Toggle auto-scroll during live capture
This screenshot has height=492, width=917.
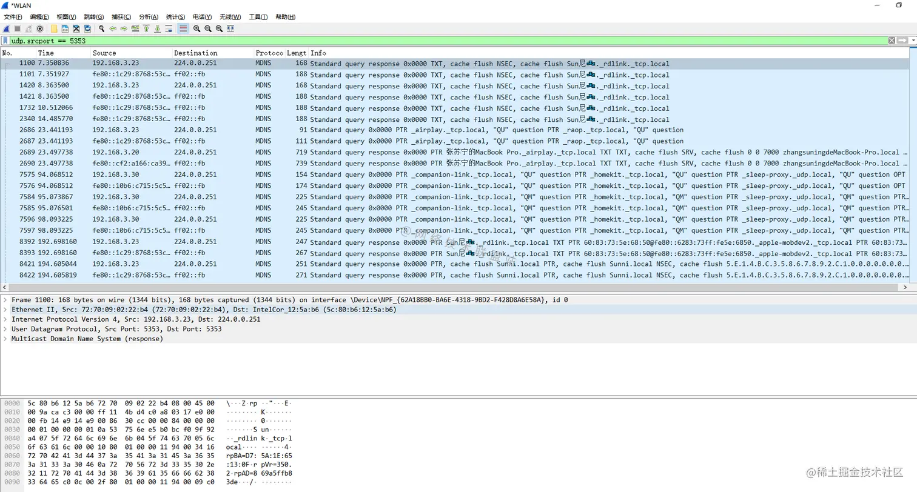[169, 28]
